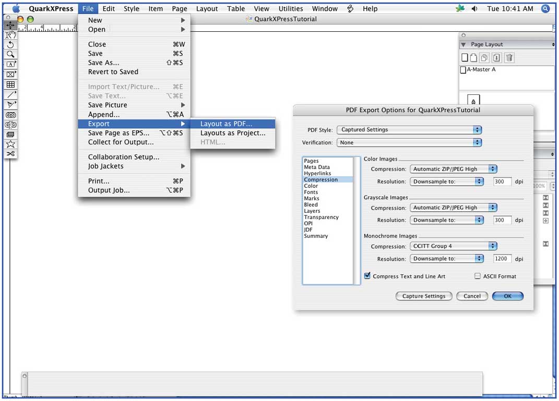Open Job Jackets submenu

point(134,166)
